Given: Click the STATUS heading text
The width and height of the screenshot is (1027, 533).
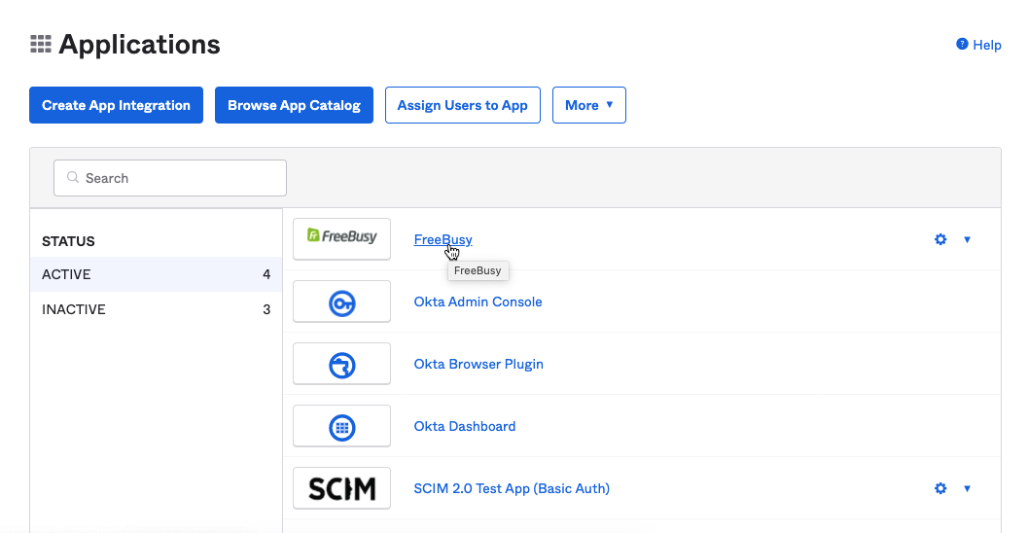Looking at the screenshot, I should coord(68,241).
